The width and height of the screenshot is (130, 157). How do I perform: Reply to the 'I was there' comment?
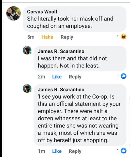coord(75,77)
